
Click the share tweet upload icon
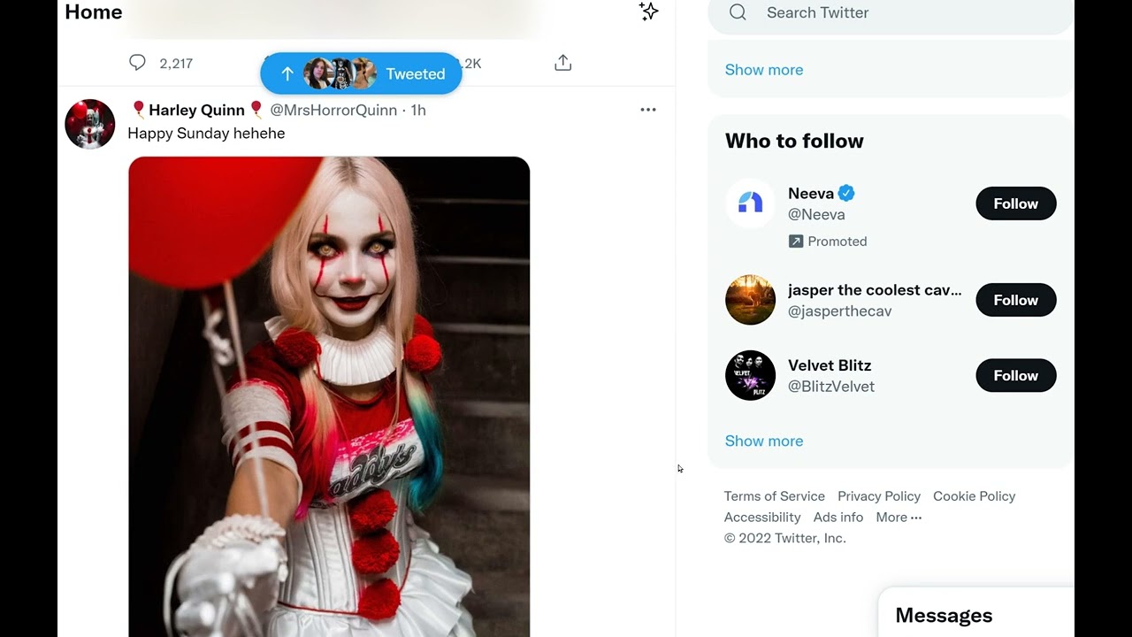pyautogui.click(x=562, y=63)
